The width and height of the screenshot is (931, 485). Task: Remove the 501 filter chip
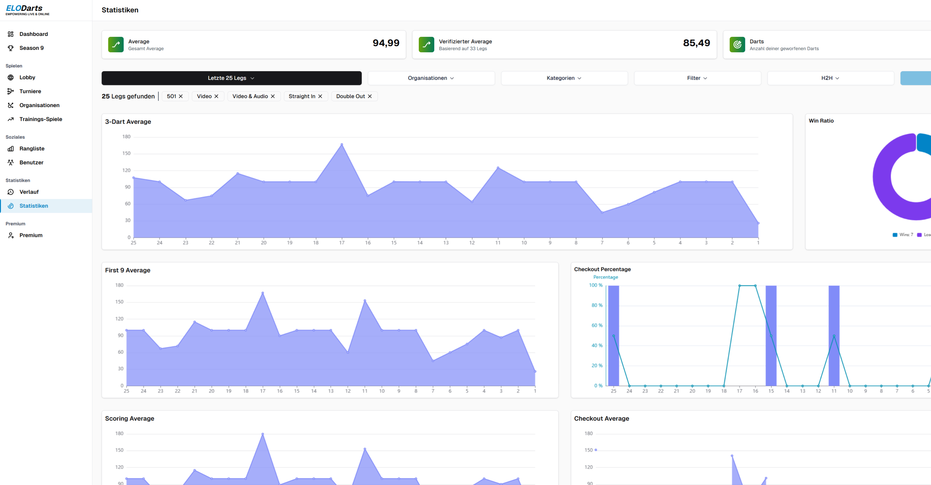coord(181,96)
